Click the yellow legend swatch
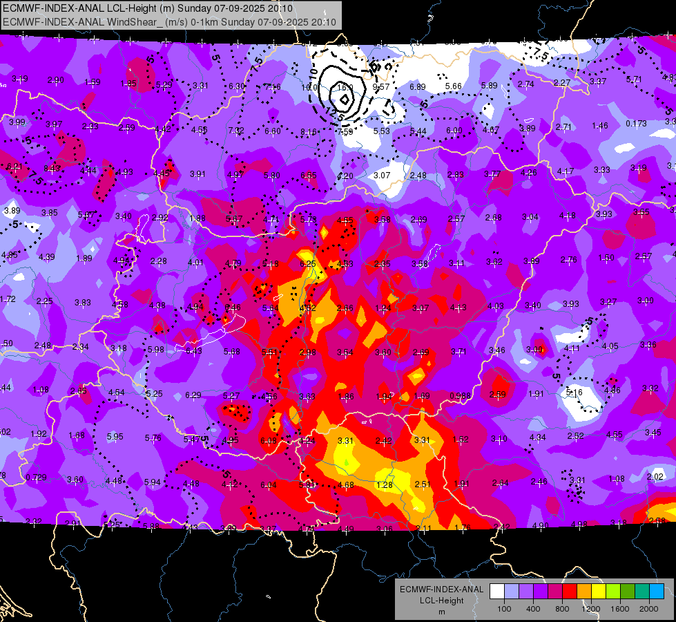Viewport: 676px width, 622px height. pyautogui.click(x=599, y=591)
